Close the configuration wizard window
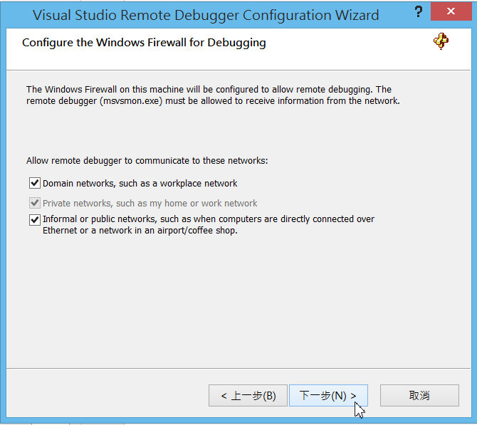Viewport: 477px width, 425px height. tap(451, 12)
